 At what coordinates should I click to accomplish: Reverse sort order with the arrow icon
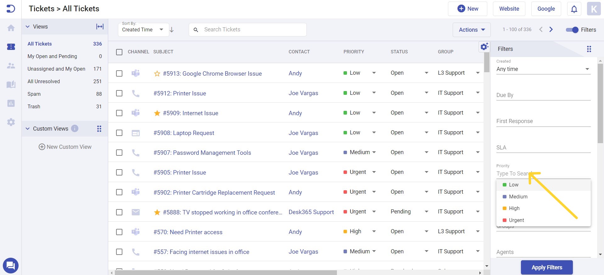point(172,30)
